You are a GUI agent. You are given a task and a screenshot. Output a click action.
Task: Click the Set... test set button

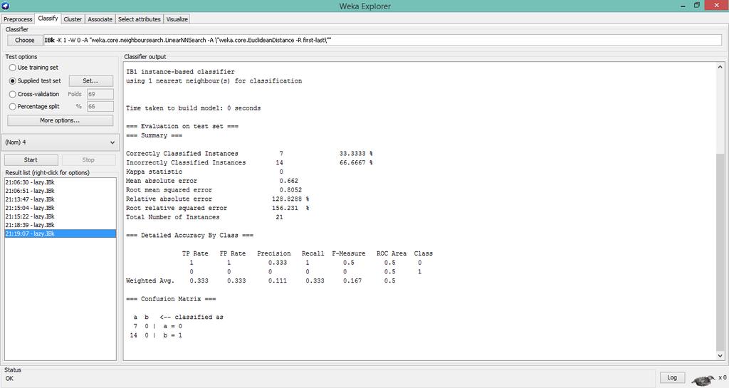tap(90, 81)
